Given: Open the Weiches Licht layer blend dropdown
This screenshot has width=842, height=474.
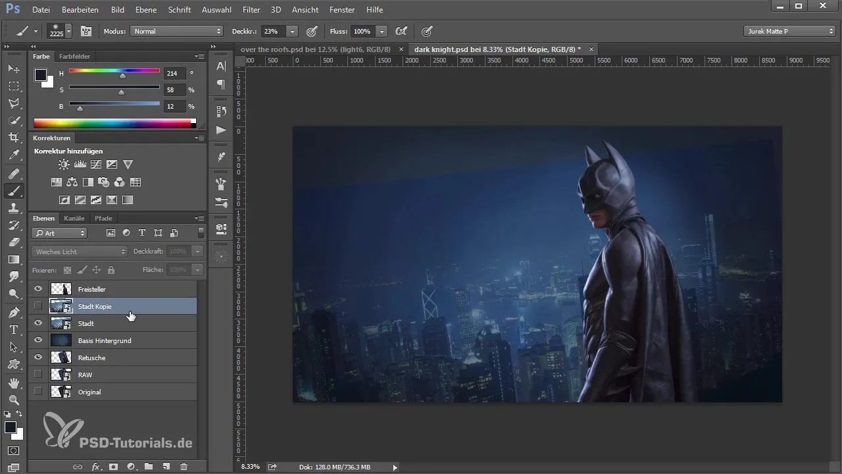Looking at the screenshot, I should click(x=79, y=251).
